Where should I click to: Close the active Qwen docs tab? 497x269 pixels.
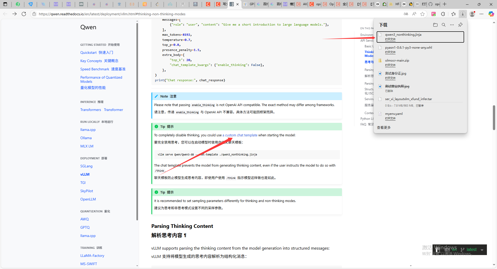coord(237,4)
